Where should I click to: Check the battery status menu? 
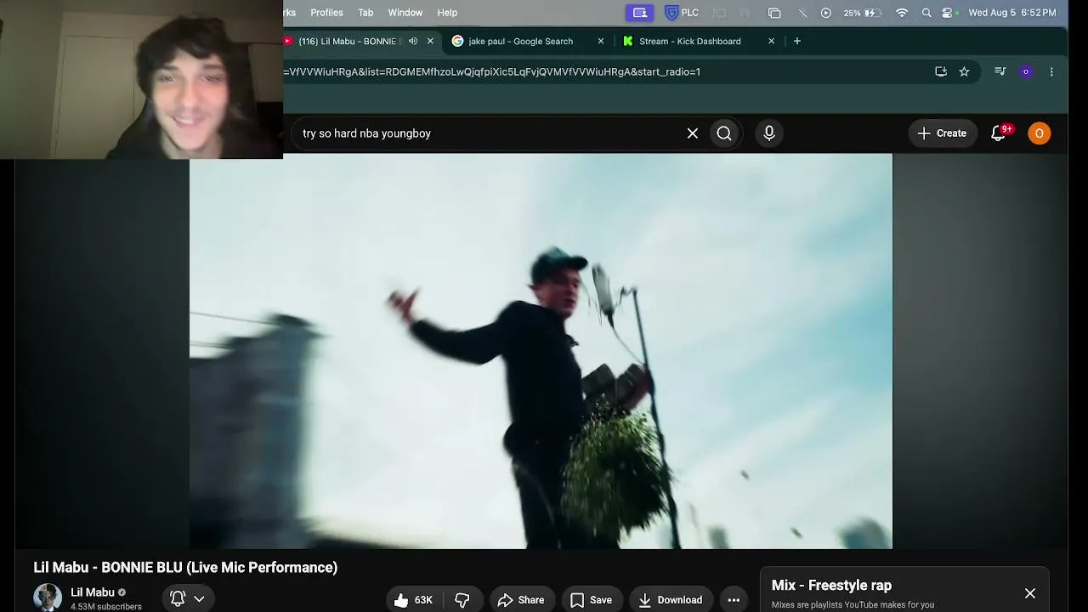(864, 13)
